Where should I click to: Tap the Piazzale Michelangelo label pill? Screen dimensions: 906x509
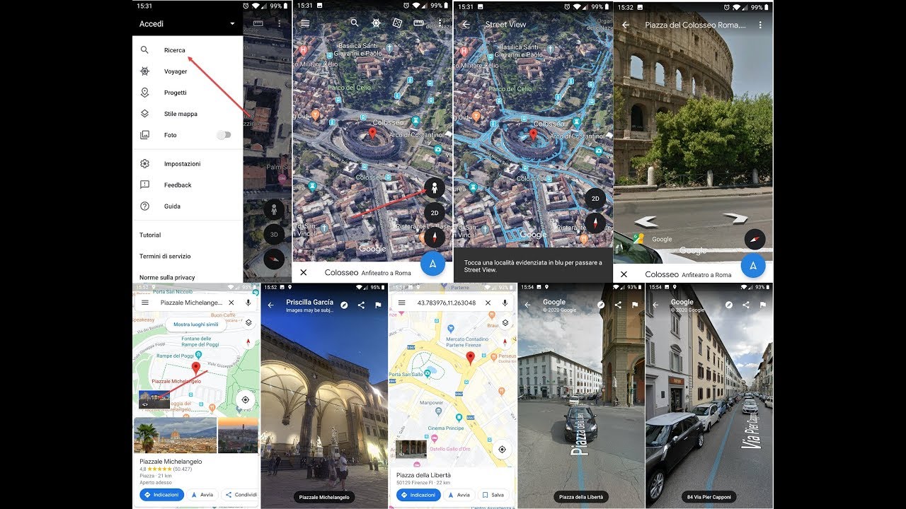click(x=324, y=497)
